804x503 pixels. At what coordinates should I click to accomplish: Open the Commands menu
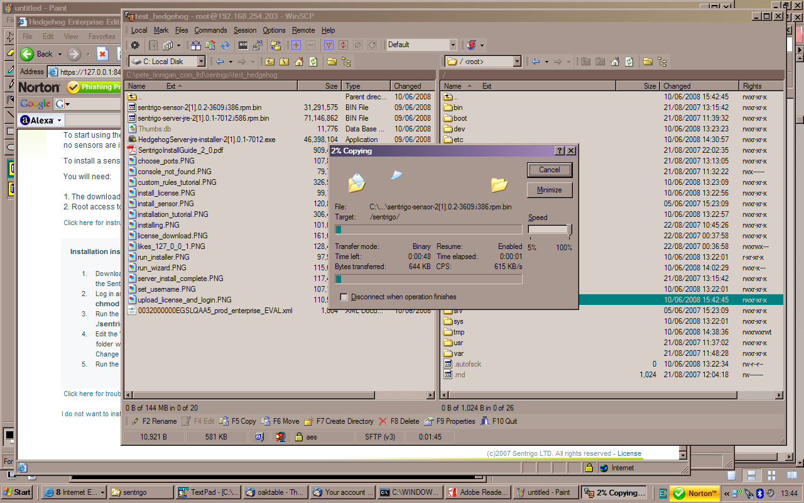(210, 30)
